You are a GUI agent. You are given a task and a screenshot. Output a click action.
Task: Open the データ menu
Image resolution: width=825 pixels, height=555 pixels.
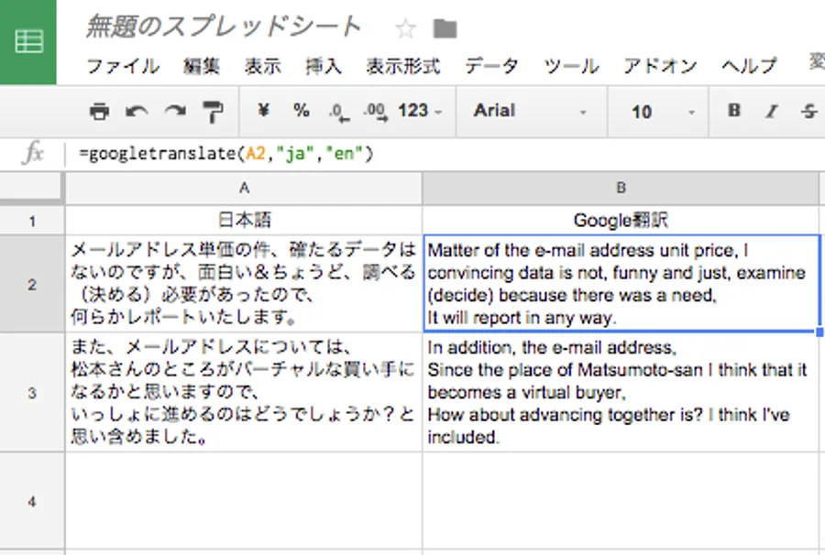coord(491,66)
